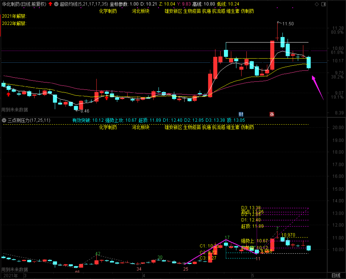Click 雄安新区 tag in the upper chart
Screen dimensions: 346x279
[x=173, y=11]
